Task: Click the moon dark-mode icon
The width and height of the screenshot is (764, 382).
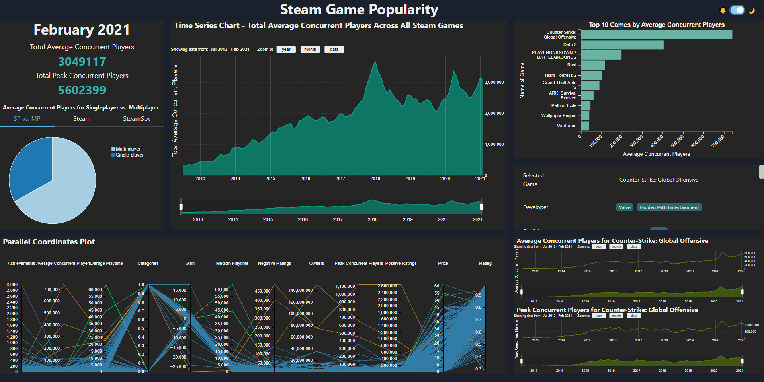Action: 752,10
